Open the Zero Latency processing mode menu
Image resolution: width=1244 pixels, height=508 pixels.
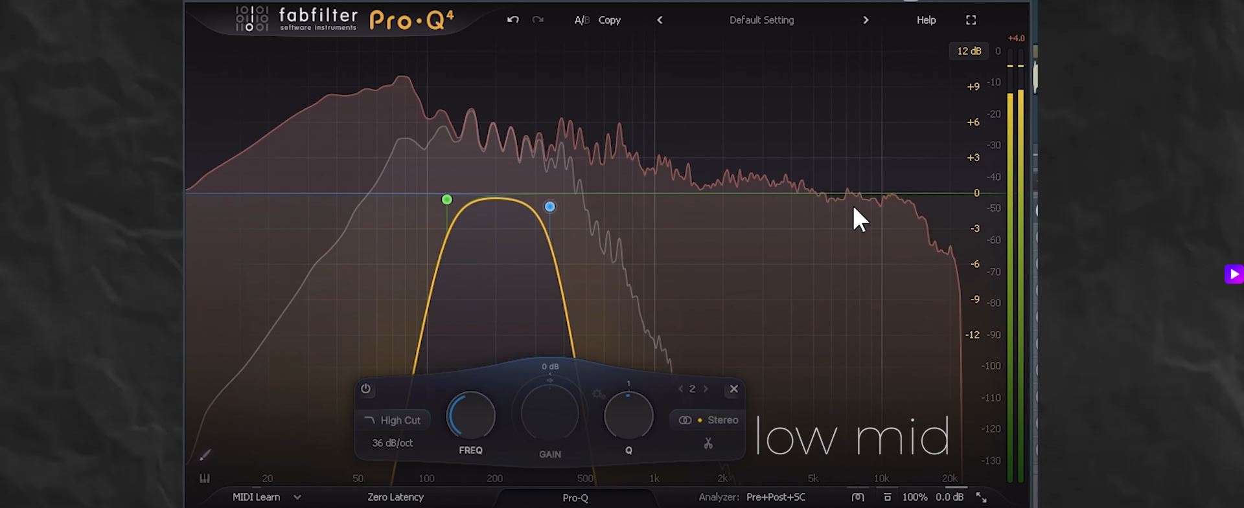(x=395, y=497)
